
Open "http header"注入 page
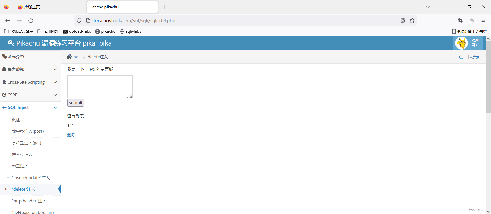(29, 201)
